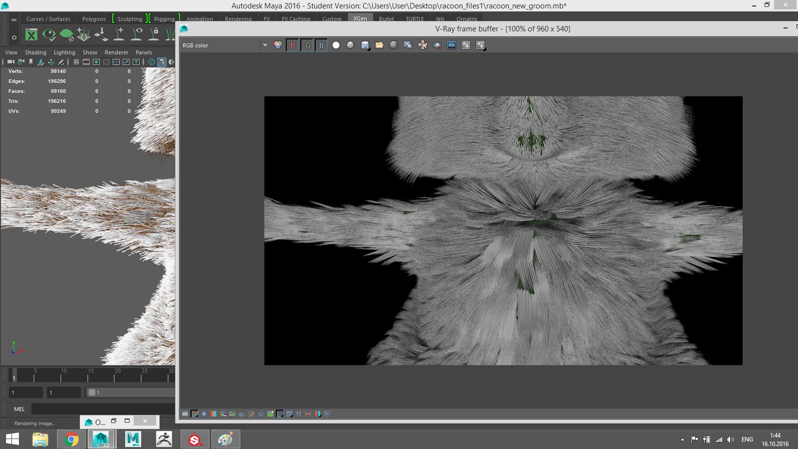Expand the RGB color channel dropdown

265,45
